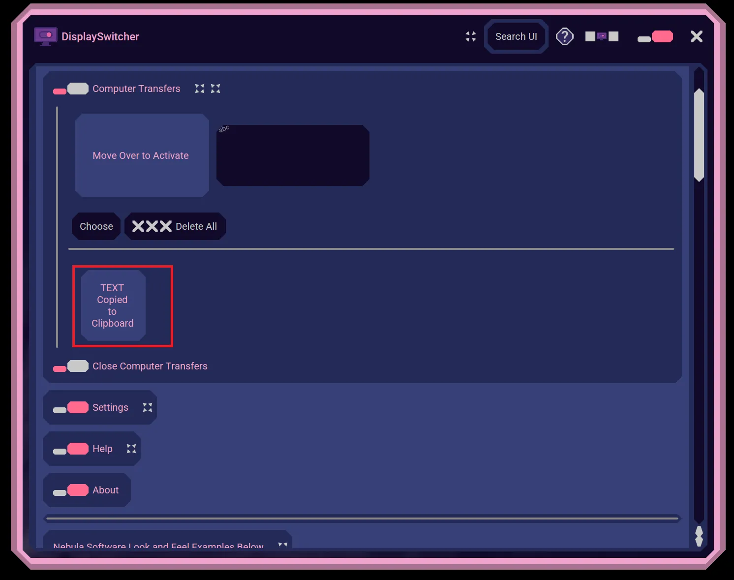Toggle the Close Computer Transfers switch
The height and width of the screenshot is (580, 734).
71,366
